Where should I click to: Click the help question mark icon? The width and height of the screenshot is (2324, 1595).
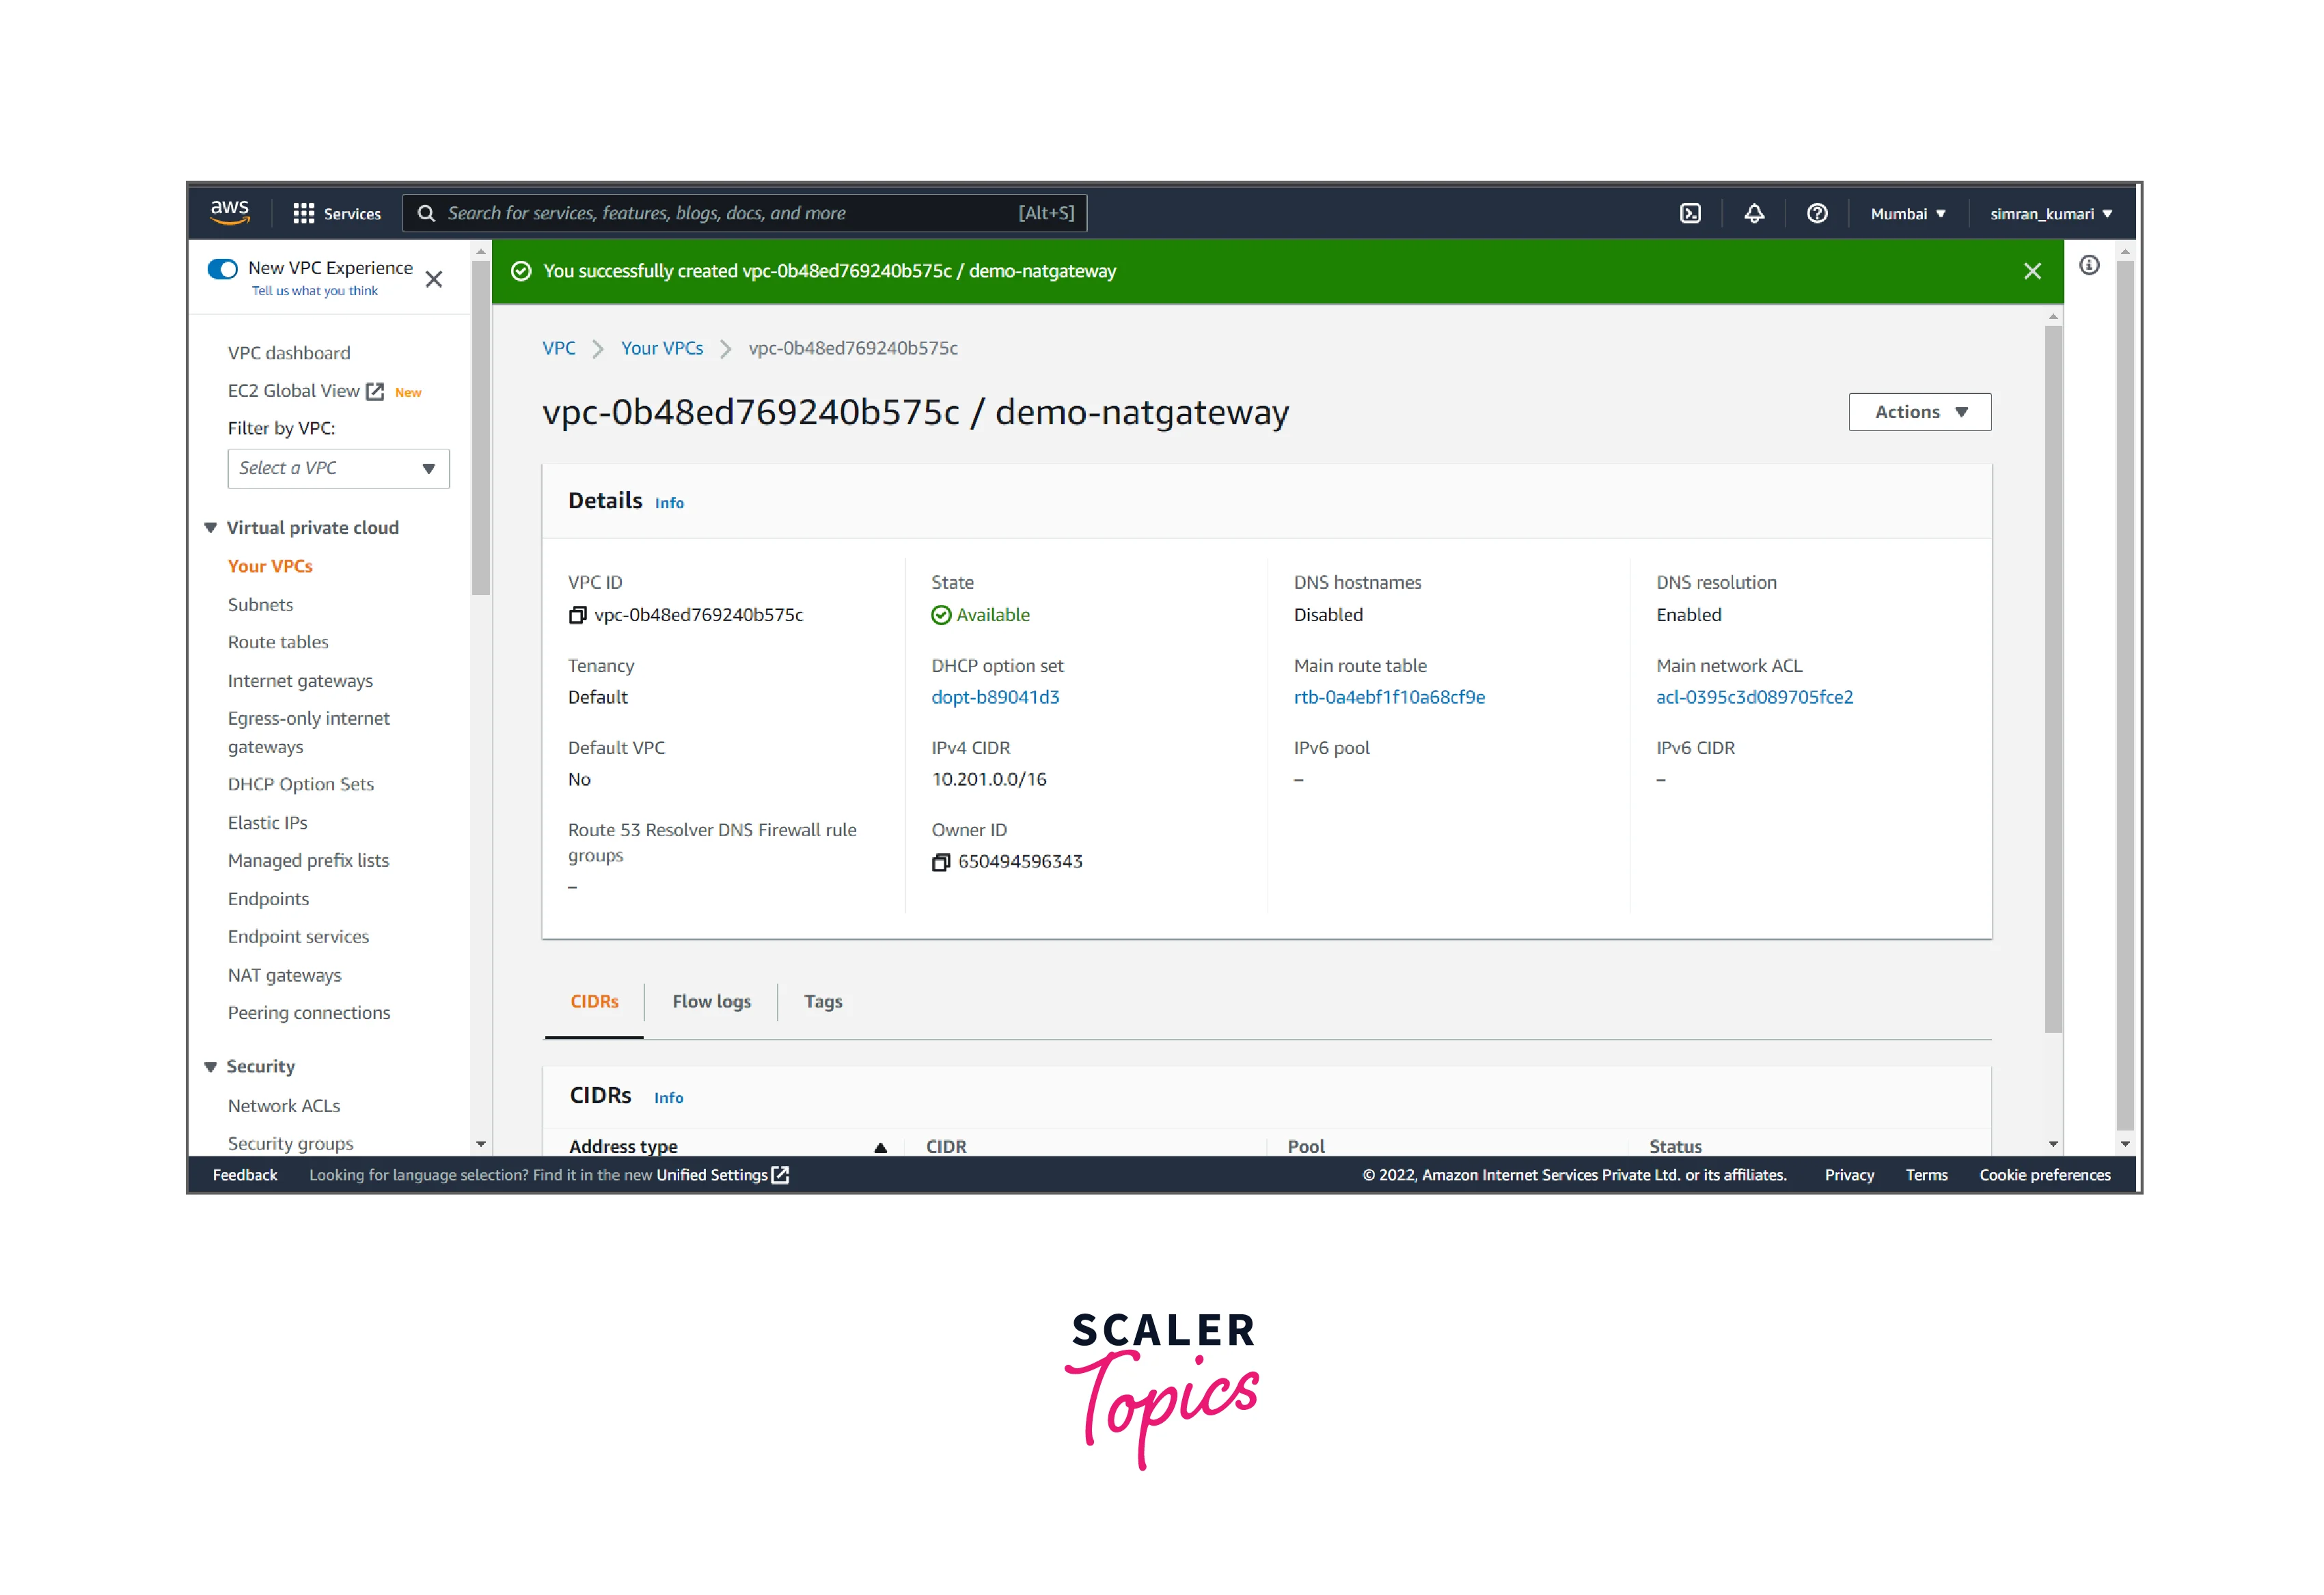(1817, 213)
